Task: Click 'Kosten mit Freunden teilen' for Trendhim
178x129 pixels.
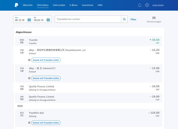Action: coord(46,123)
